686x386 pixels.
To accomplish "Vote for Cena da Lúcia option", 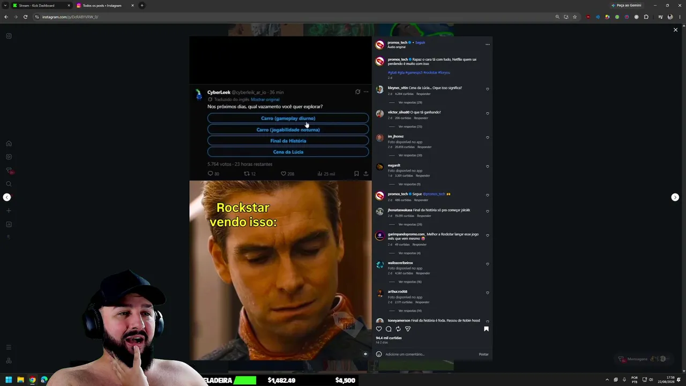I will click(x=288, y=152).
